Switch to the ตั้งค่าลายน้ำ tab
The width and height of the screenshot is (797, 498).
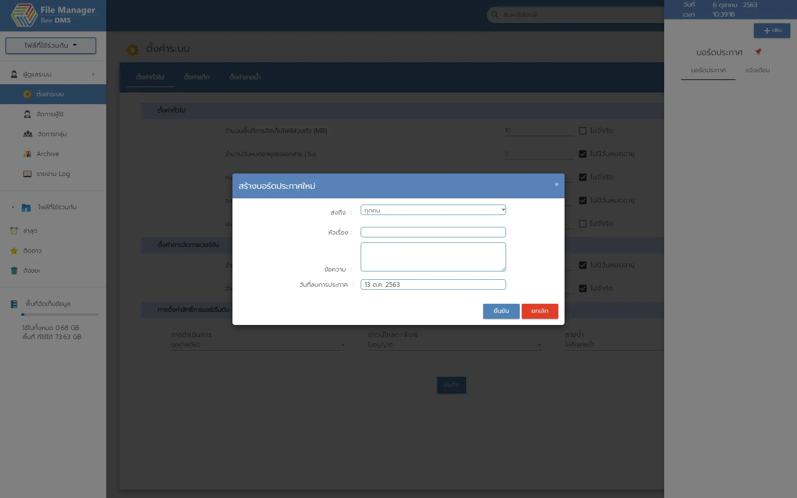pos(245,77)
